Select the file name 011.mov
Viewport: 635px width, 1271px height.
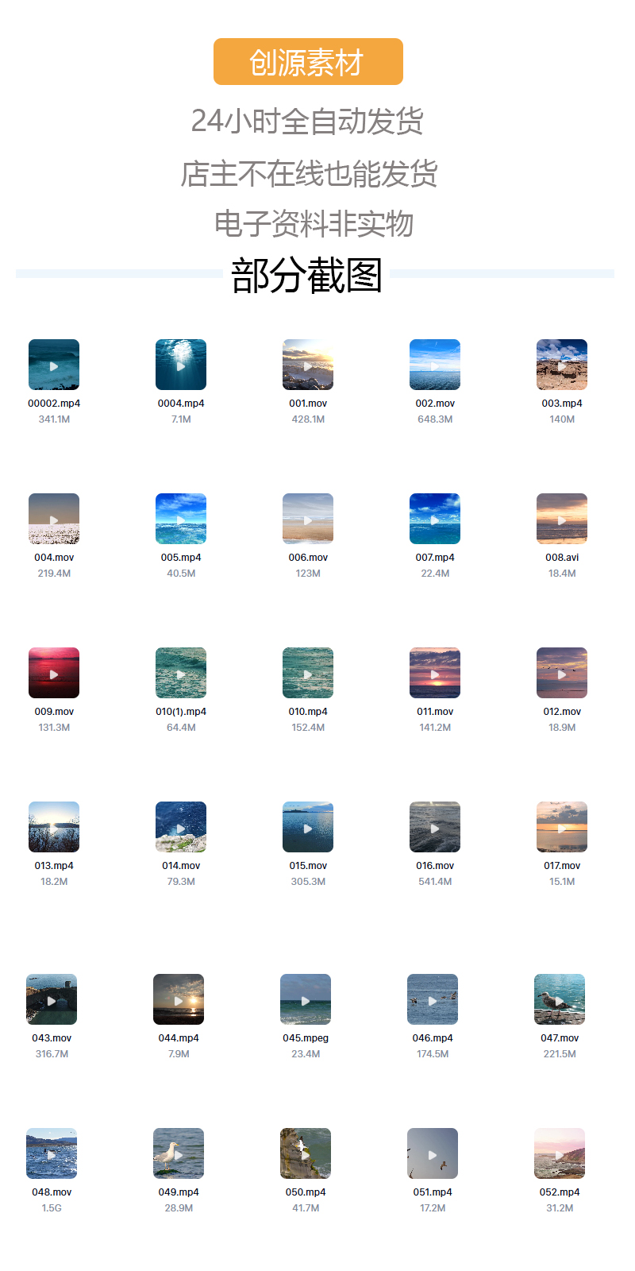[435, 712]
